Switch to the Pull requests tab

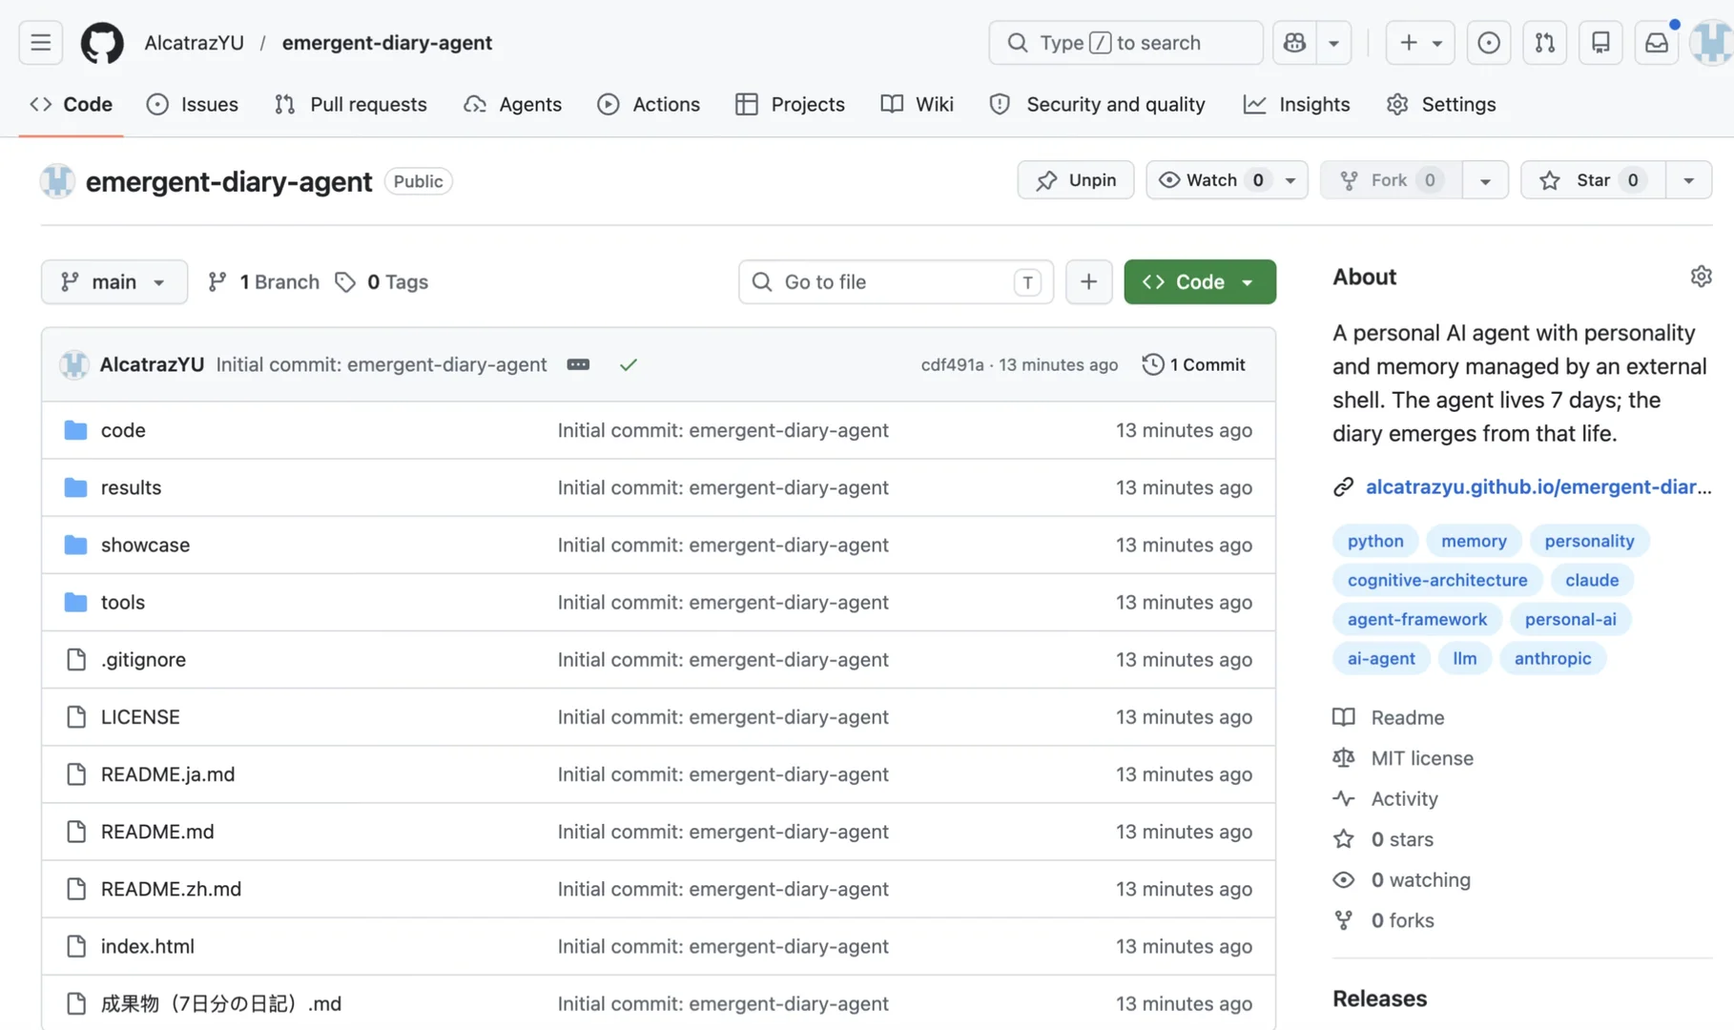point(350,104)
